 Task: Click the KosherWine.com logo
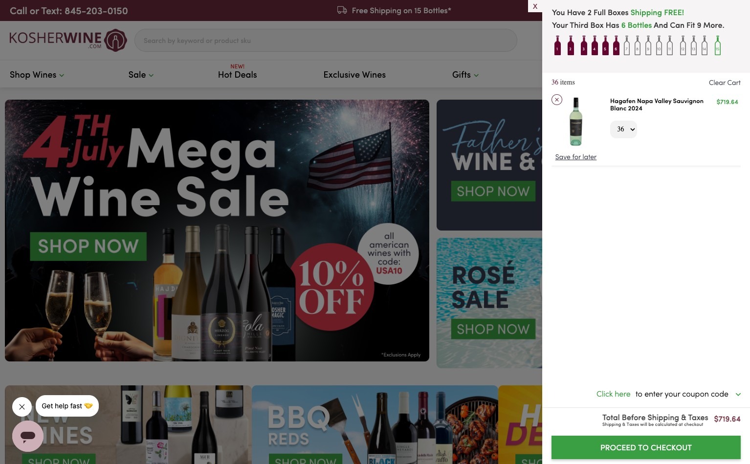(x=68, y=40)
